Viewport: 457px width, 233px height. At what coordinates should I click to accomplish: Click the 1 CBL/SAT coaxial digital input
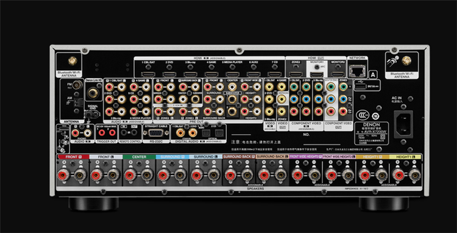[180, 133]
